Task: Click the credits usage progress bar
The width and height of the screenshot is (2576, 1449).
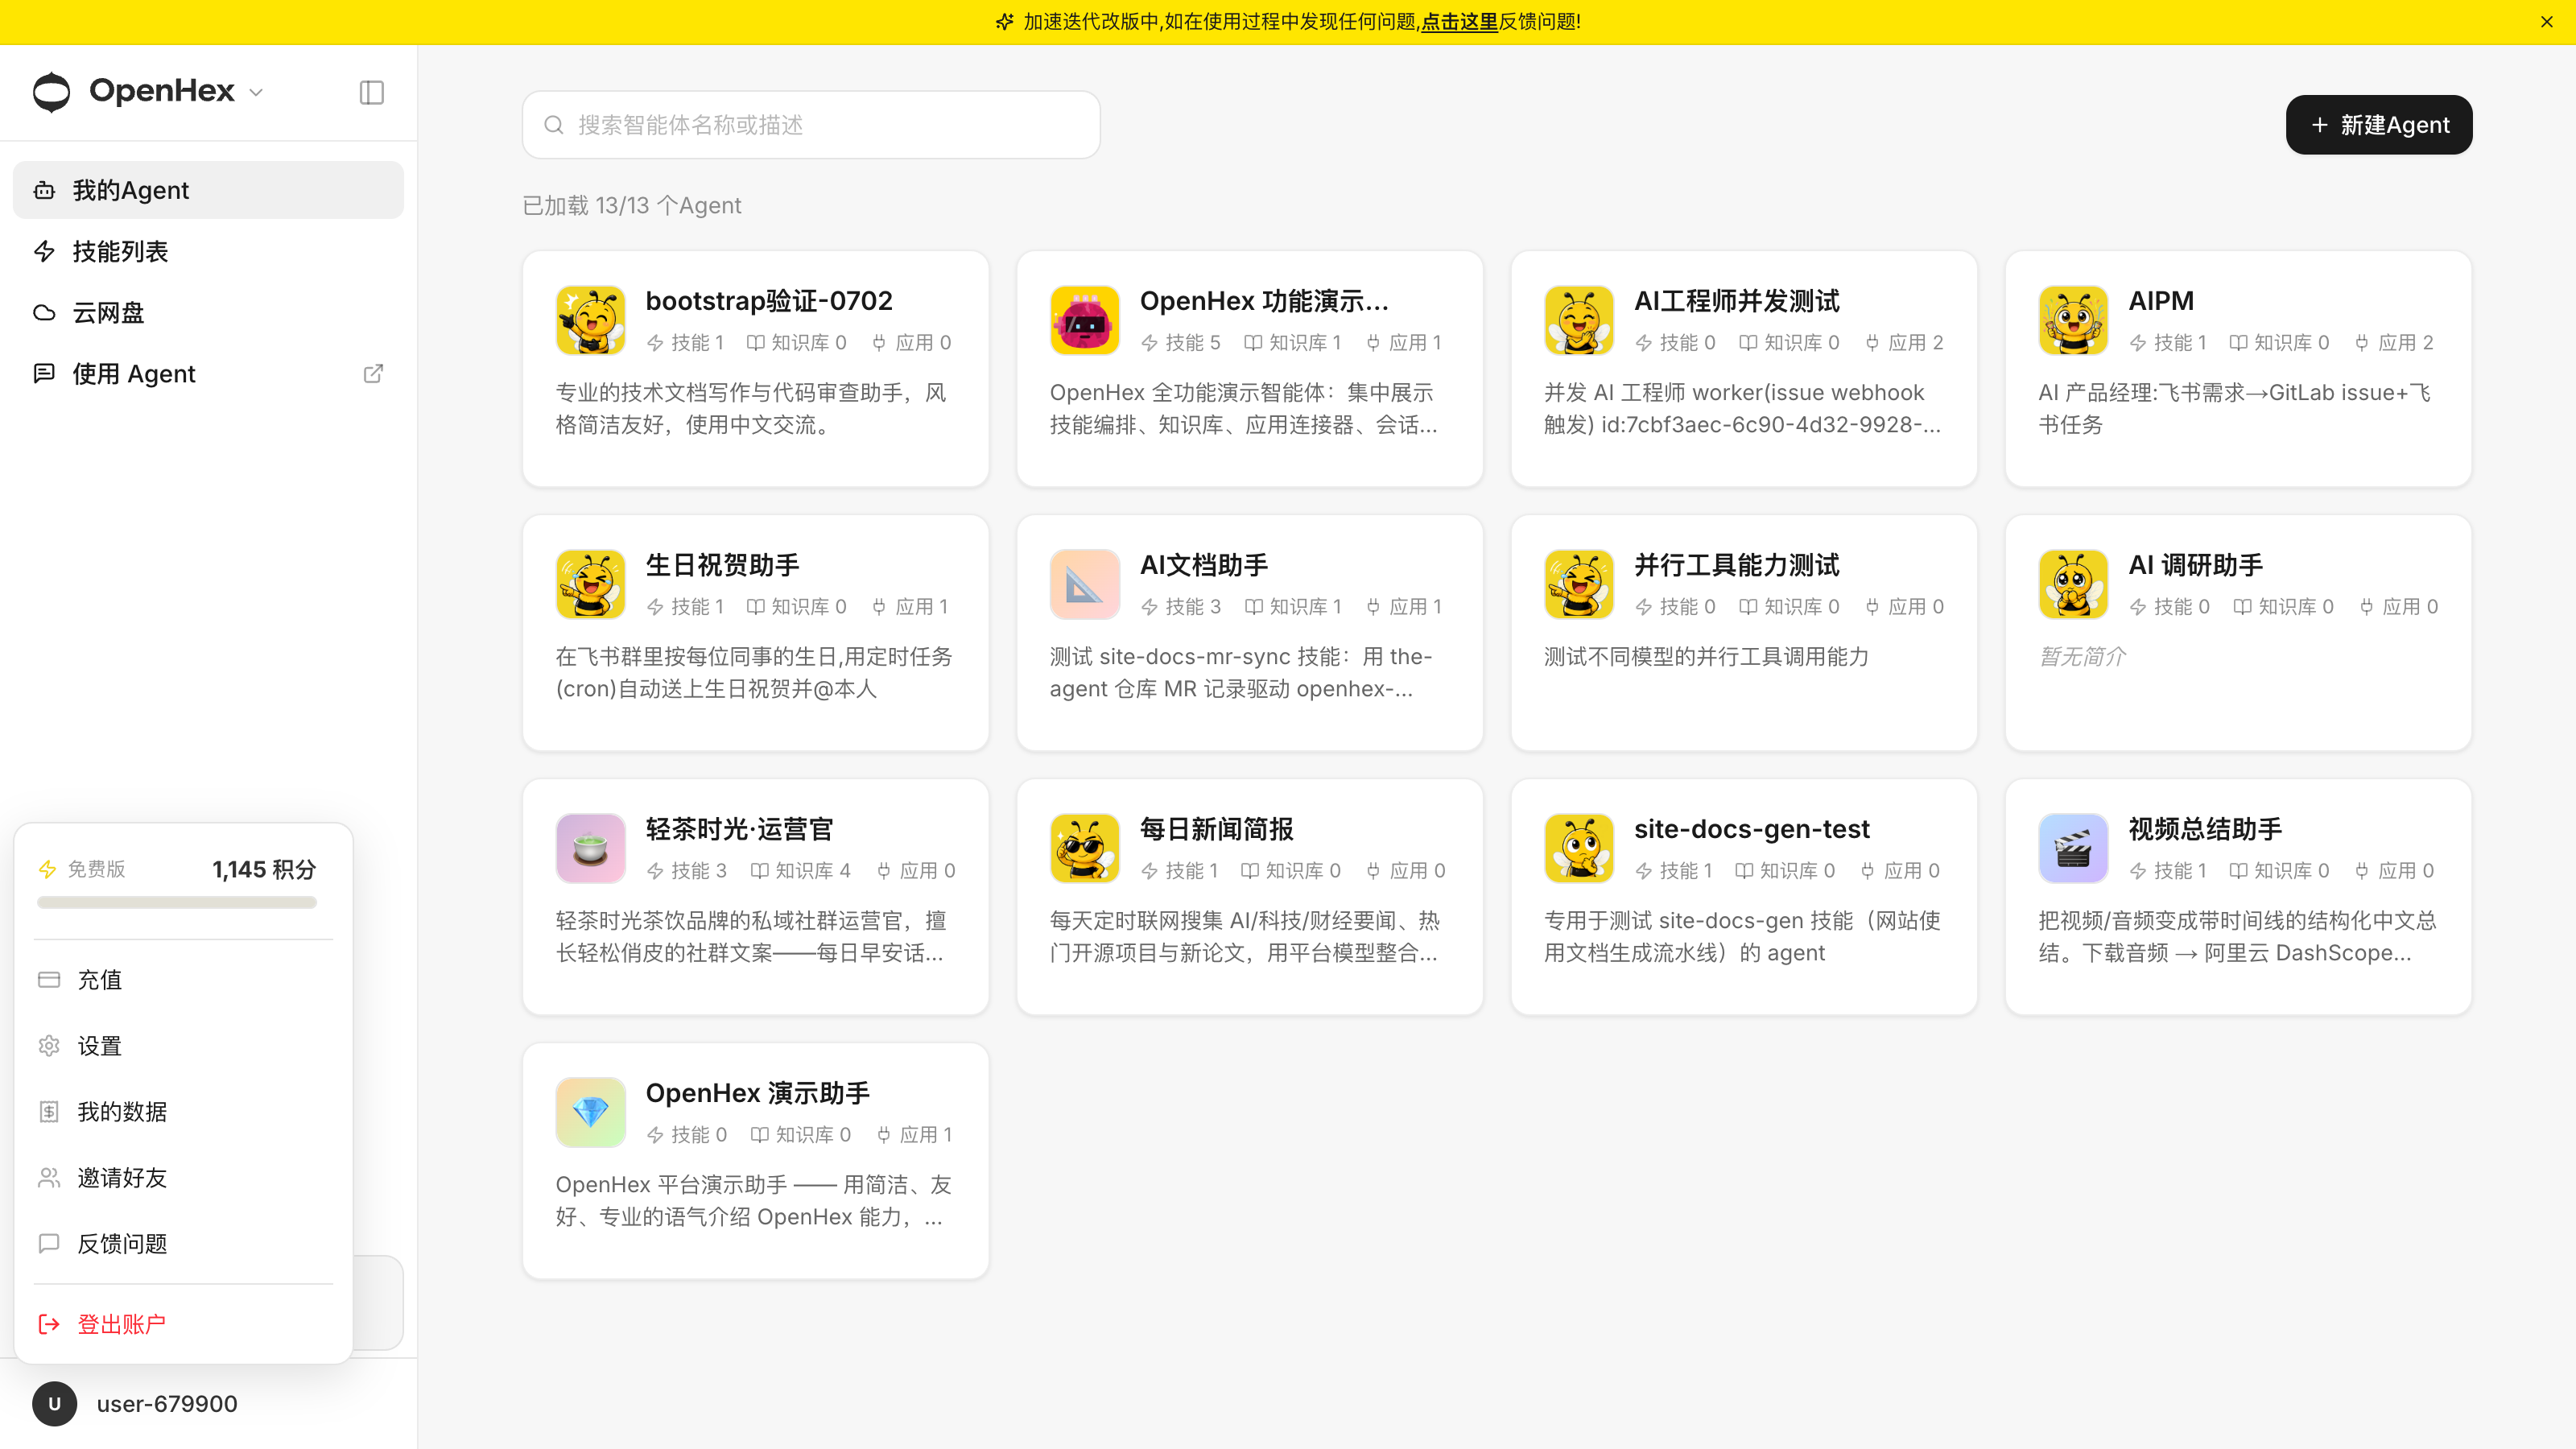Action: coord(177,902)
